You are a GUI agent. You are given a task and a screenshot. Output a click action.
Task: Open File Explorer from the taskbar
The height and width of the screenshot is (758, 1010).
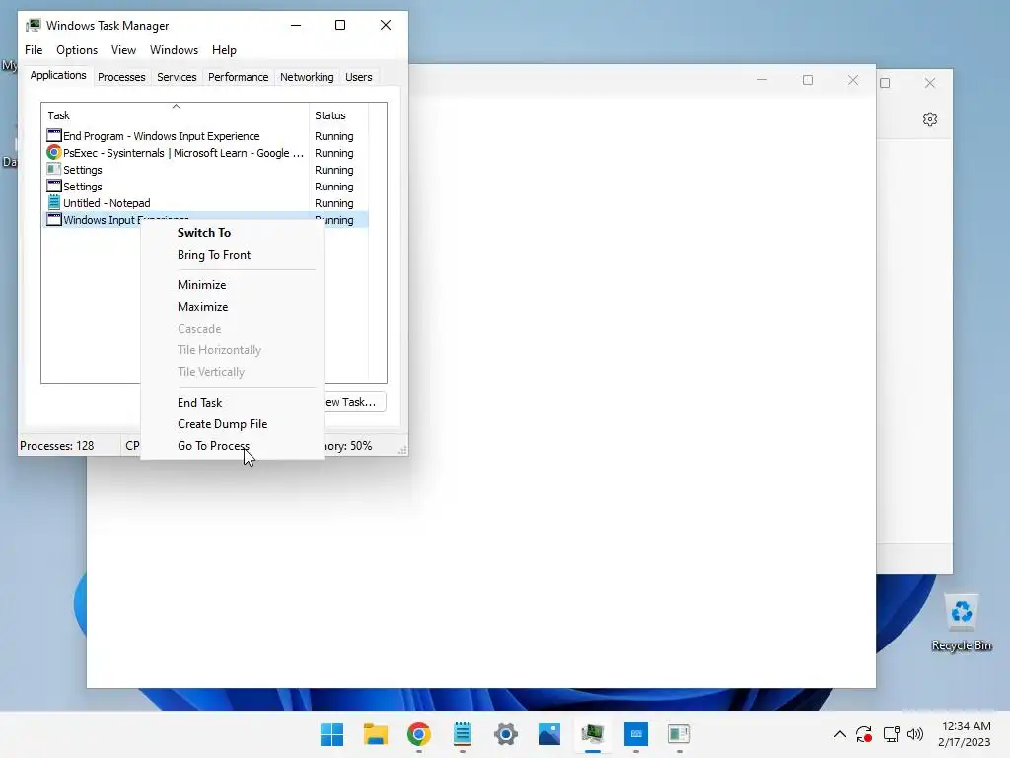click(375, 734)
